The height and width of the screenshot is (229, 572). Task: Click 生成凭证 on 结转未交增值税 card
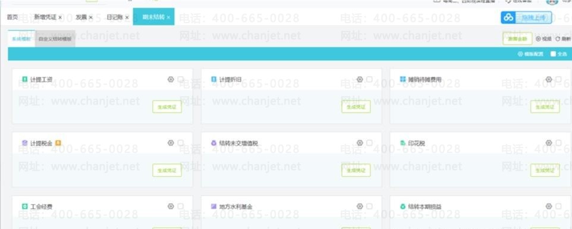point(356,170)
